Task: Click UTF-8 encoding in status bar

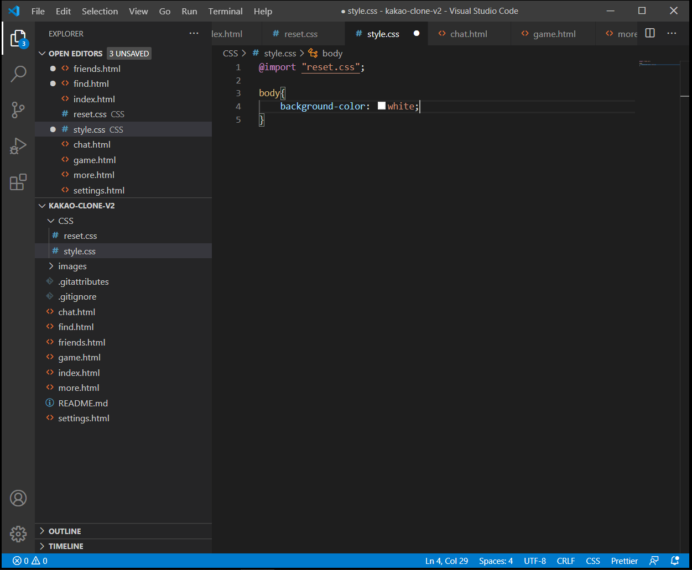Action: coord(535,561)
